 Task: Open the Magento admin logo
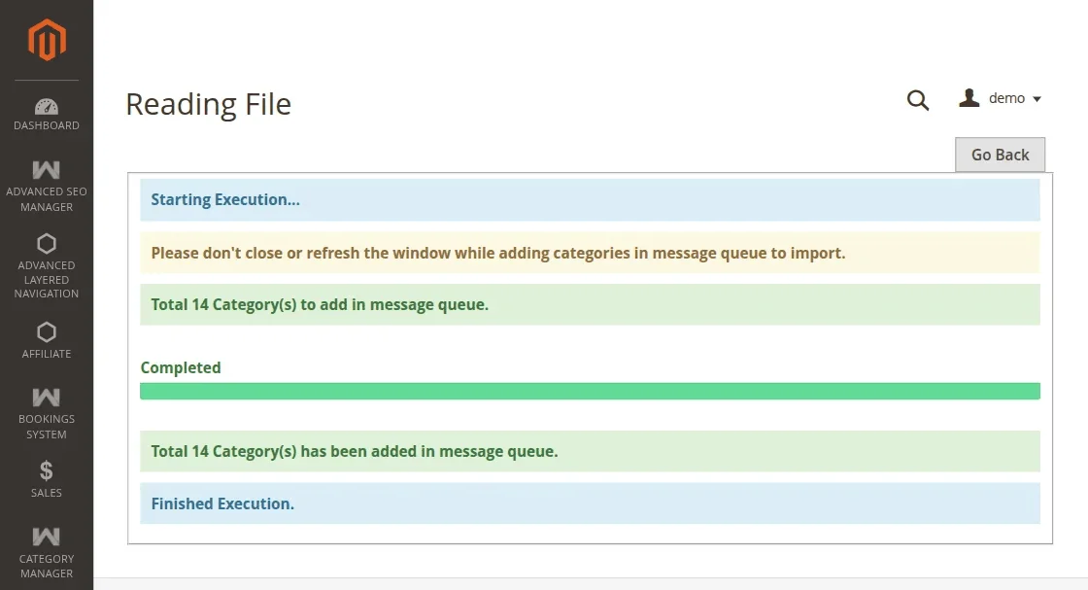(46, 39)
